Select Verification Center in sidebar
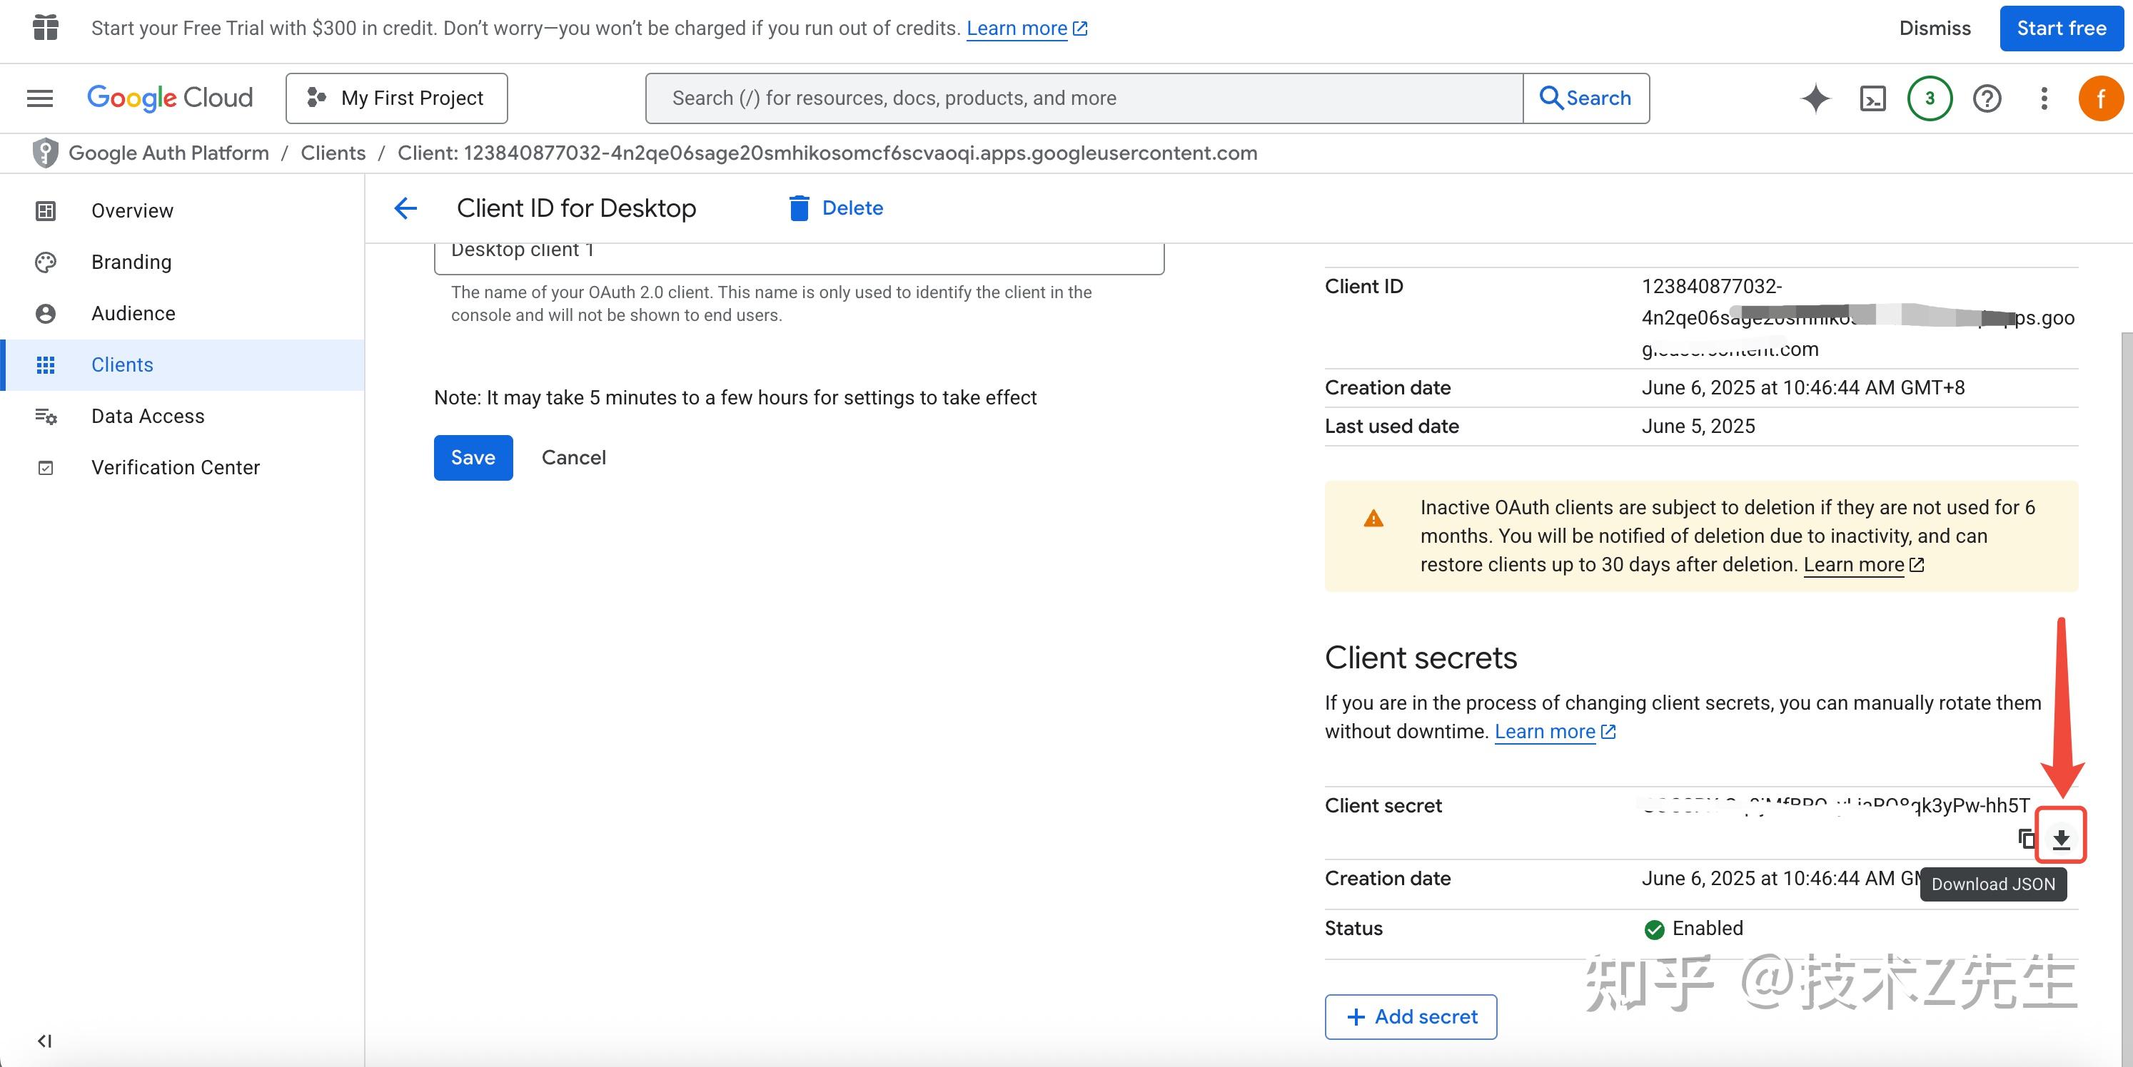The height and width of the screenshot is (1067, 2133). click(176, 467)
